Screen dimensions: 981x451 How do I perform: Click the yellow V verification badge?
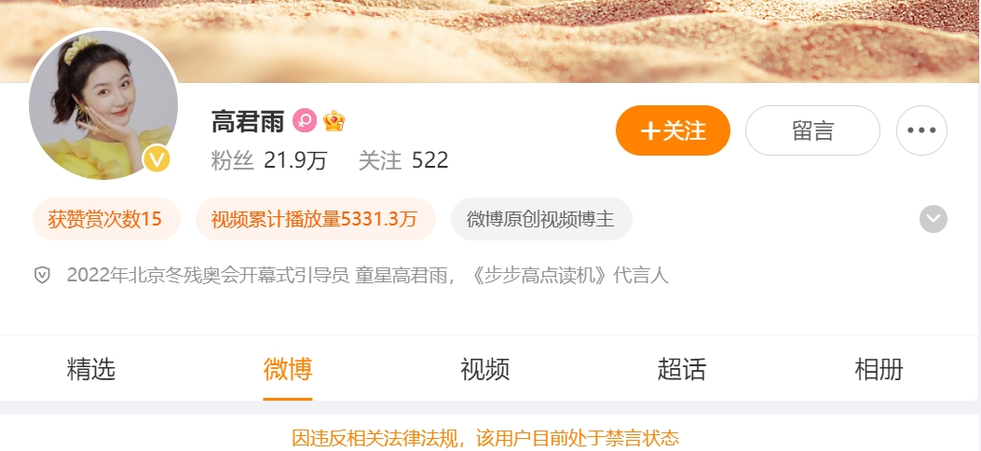[x=157, y=158]
